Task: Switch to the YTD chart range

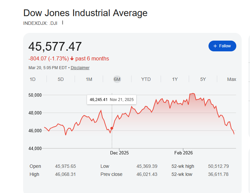Action: pyautogui.click(x=146, y=79)
